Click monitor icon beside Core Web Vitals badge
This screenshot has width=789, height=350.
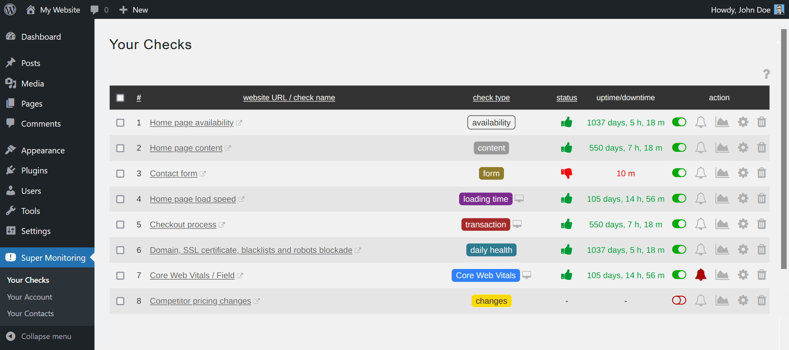527,275
